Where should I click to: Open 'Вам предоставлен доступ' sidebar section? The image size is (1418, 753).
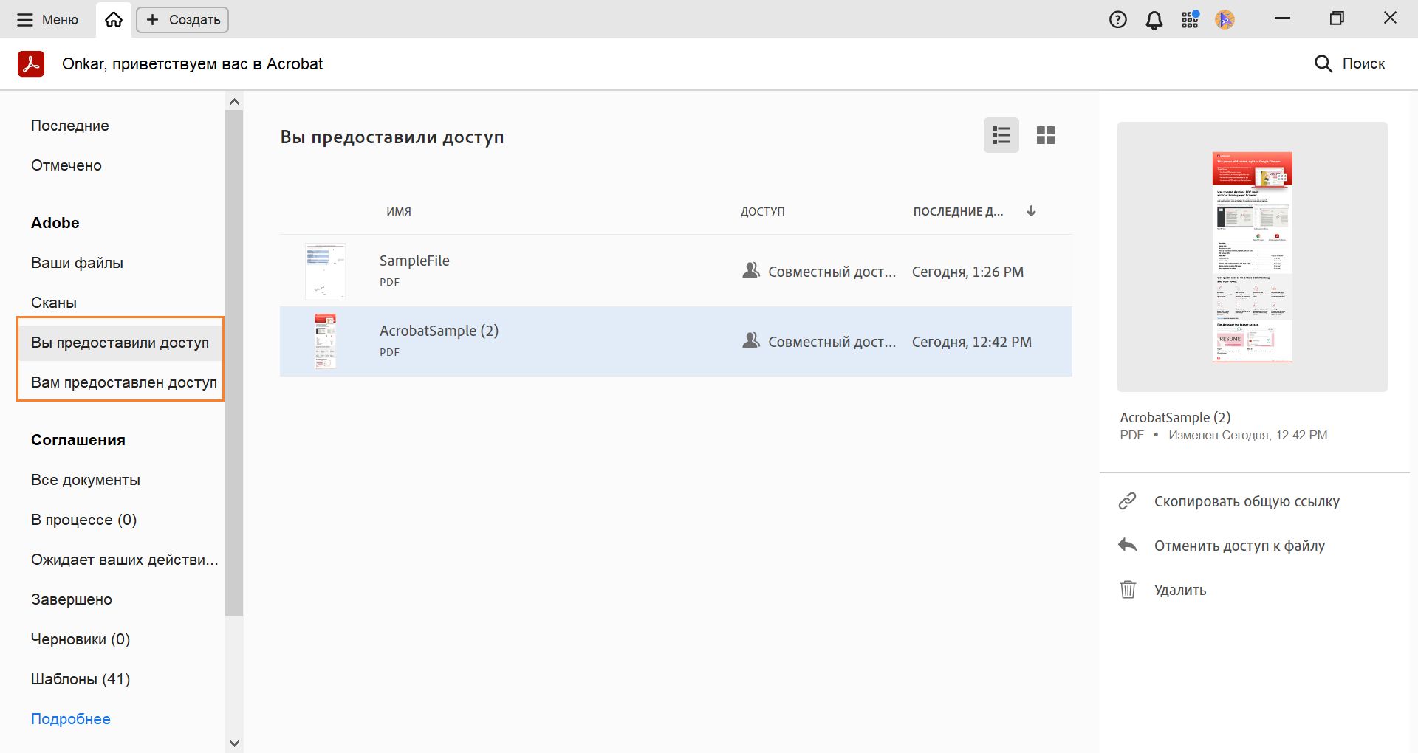(124, 382)
